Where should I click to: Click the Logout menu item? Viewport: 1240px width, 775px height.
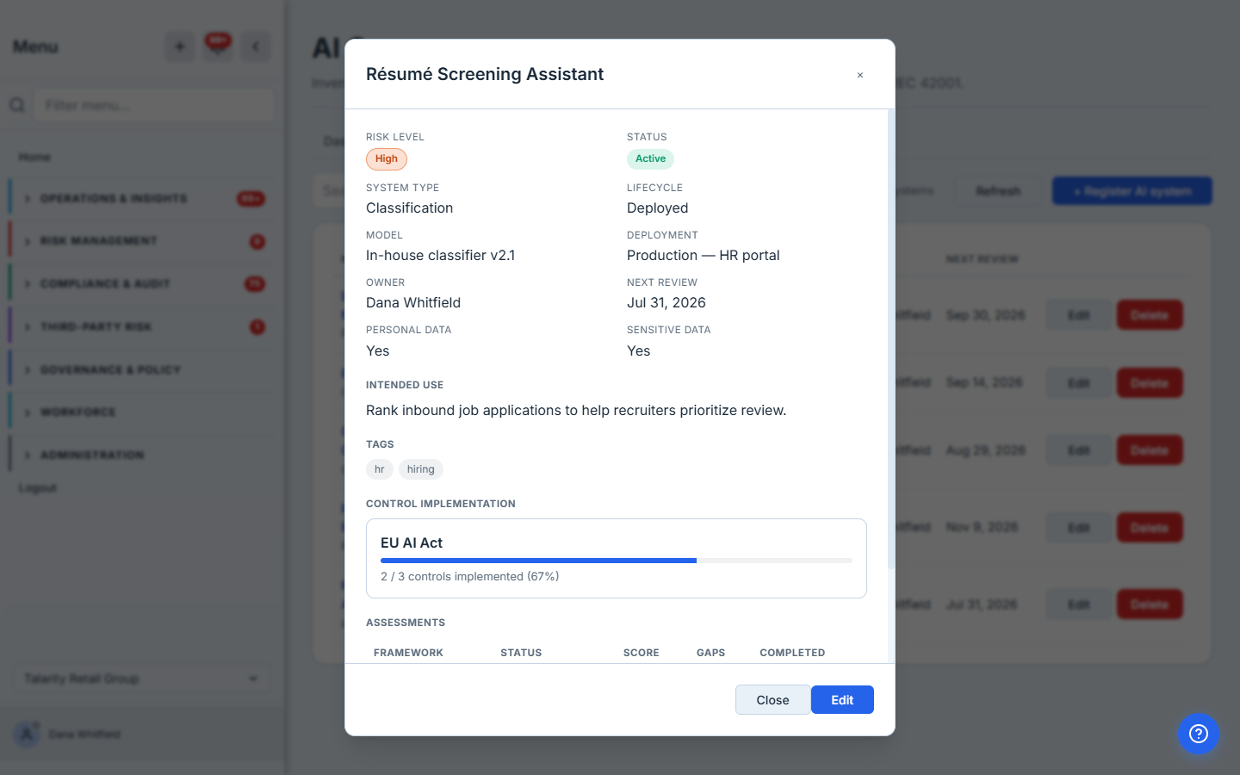tap(38, 487)
